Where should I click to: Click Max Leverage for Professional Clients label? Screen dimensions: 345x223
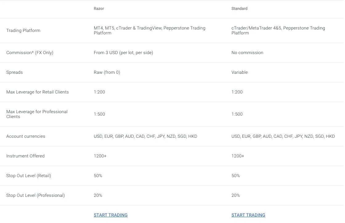coord(37,114)
